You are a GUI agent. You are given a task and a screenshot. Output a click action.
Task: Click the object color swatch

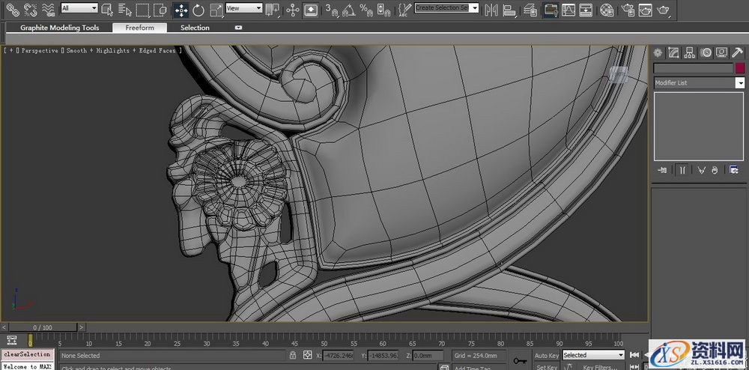(740, 68)
